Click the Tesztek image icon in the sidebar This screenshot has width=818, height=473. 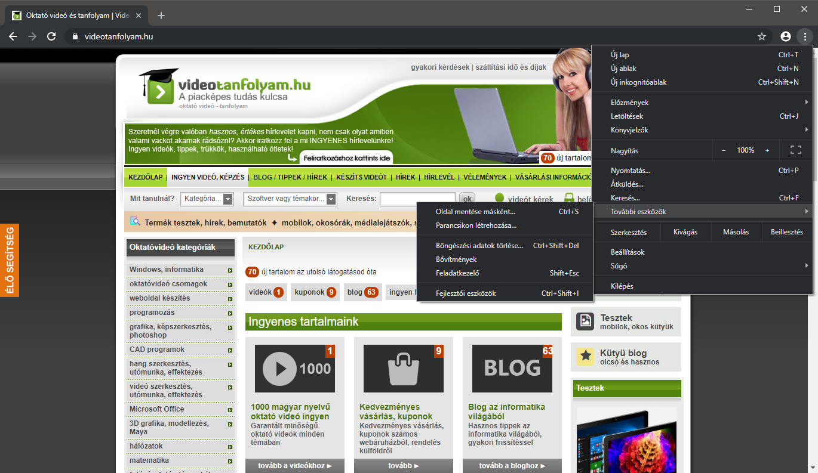[x=585, y=321]
